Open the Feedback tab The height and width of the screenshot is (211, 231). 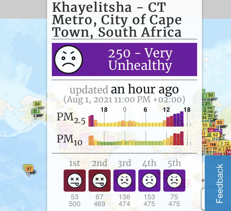click(x=218, y=183)
